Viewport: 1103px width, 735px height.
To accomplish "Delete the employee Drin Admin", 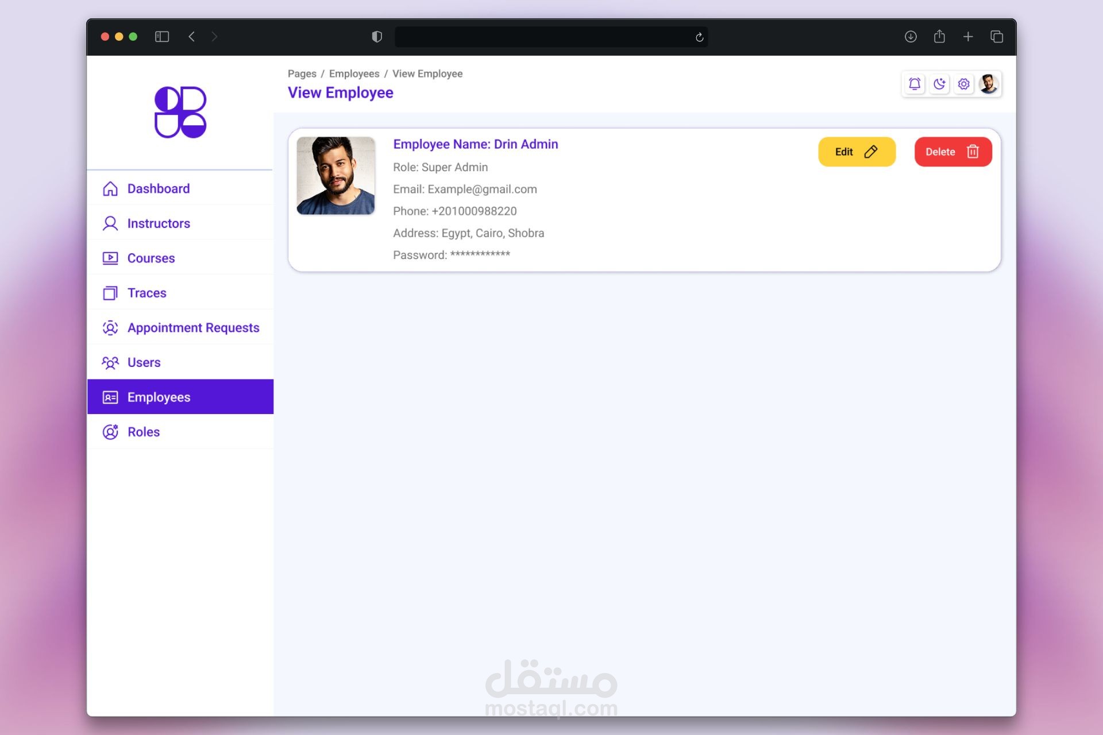I will pyautogui.click(x=952, y=152).
